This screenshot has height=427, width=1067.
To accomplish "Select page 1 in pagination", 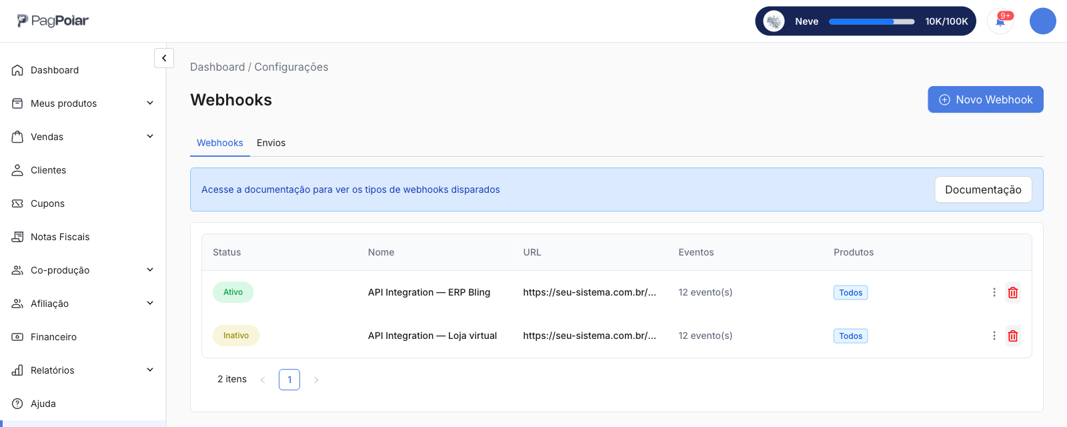I will point(289,380).
